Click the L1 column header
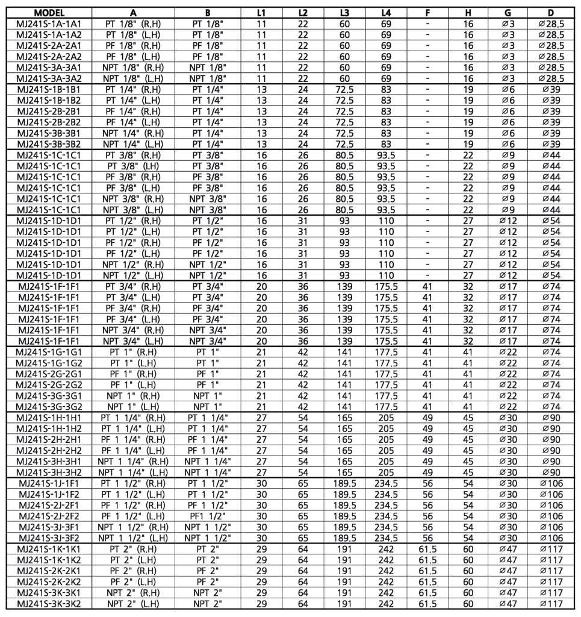581x617 pixels. (x=261, y=13)
